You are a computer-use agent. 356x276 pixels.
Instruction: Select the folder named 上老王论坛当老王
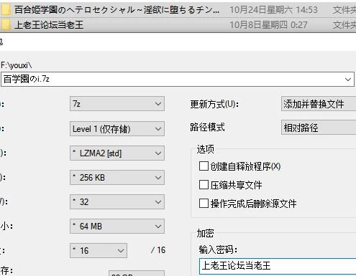tap(49, 25)
